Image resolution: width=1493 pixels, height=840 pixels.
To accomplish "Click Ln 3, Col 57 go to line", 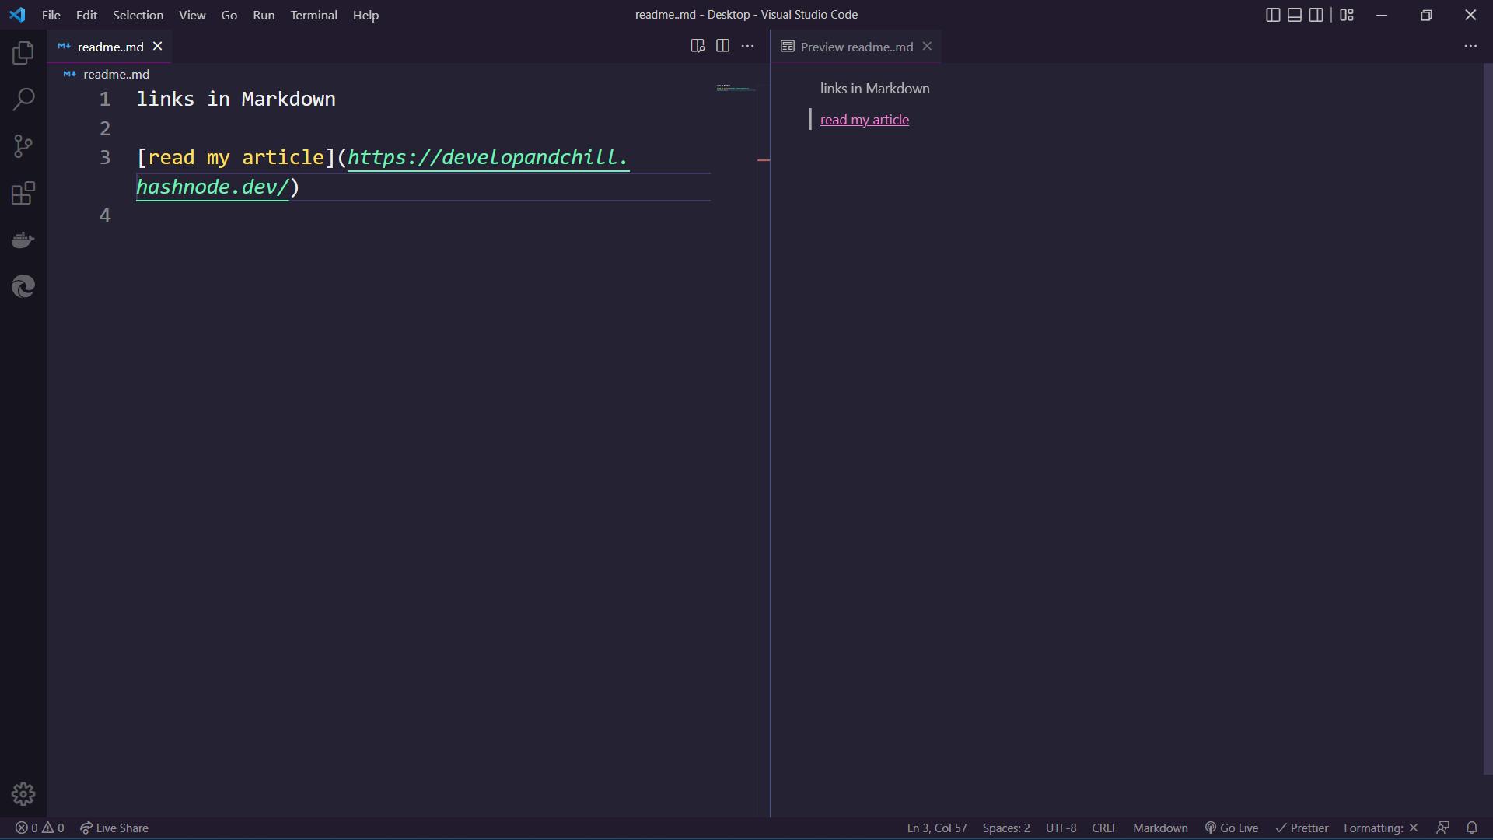I will point(936,828).
